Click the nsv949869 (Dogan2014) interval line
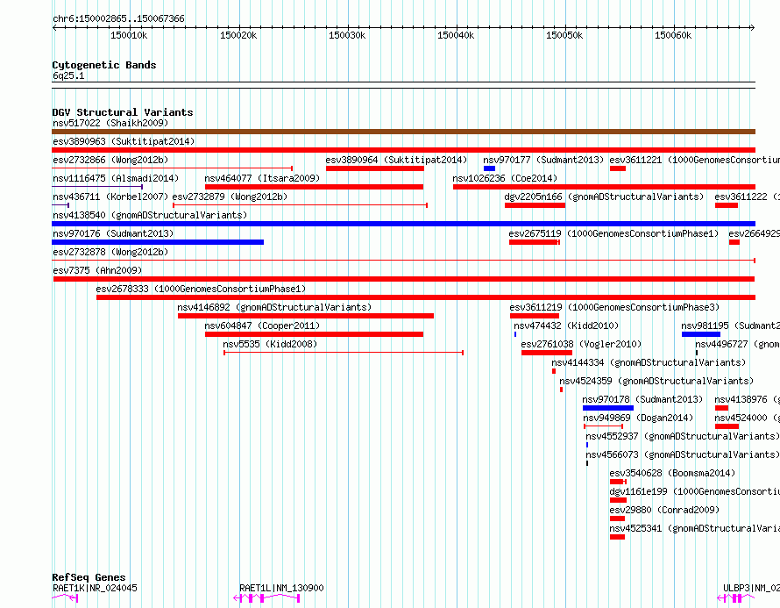The image size is (780, 608). click(x=604, y=426)
